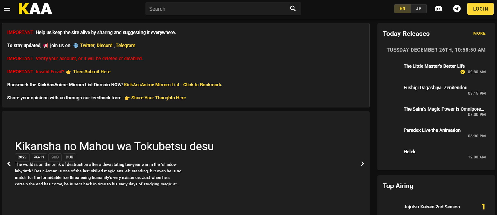Open Kikansha no Mahou wa Tokubetsu desu
Screen dimensions: 497x215
coord(114,146)
